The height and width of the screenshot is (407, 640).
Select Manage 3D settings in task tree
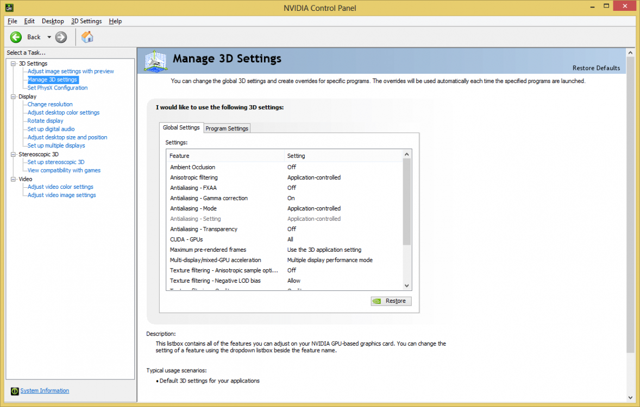coord(52,80)
